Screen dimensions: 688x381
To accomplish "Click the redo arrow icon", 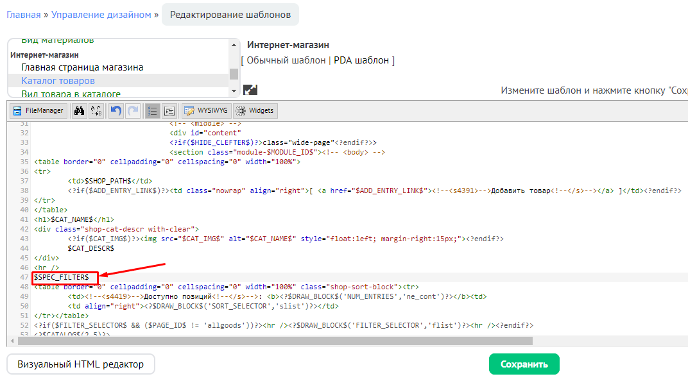I will [133, 110].
